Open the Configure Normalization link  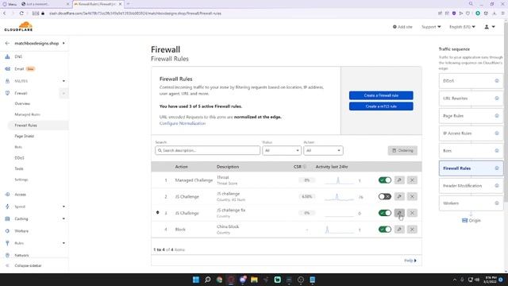(x=183, y=124)
